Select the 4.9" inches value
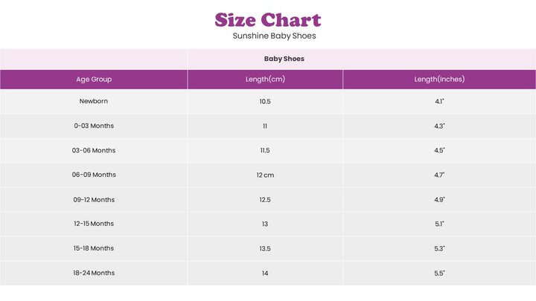536x301 pixels. [x=439, y=199]
